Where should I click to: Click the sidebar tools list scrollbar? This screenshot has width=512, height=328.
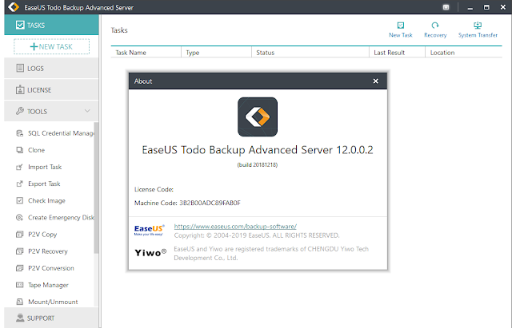tap(96, 188)
